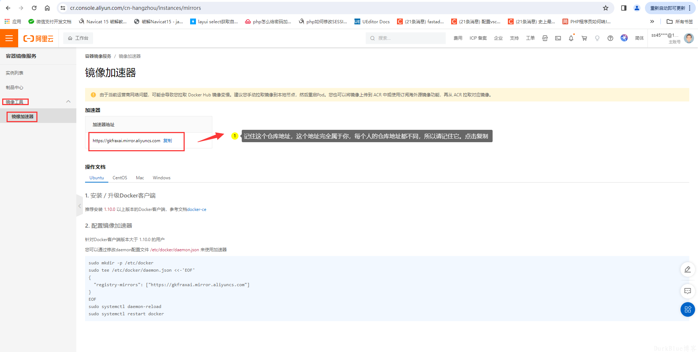This screenshot has width=698, height=352.
Task: Open the API developer tools icon
Action: 545,38
